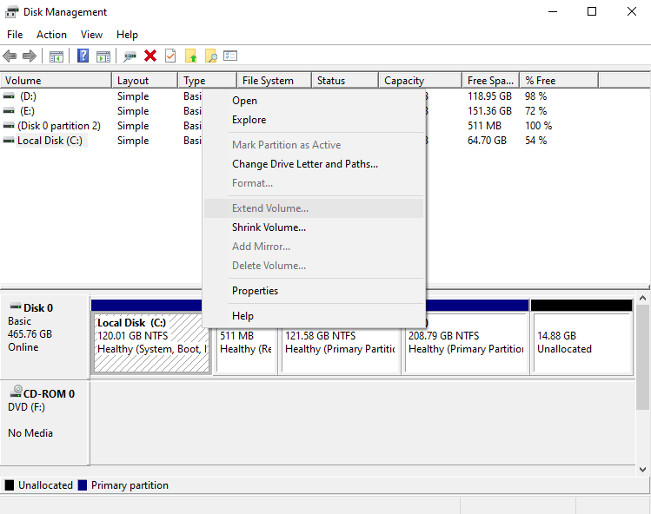The height and width of the screenshot is (514, 651).
Task: Click the Disk 0 Basic 465.76 GB label panel
Action: coord(44,336)
